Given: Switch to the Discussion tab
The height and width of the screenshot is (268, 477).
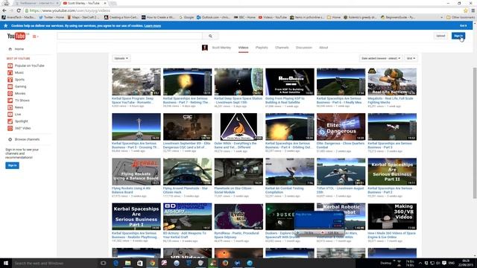Looking at the screenshot, I should 304,48.
